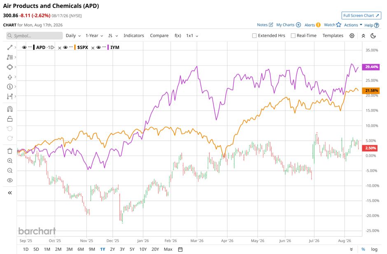387x254 pixels.
Task: Select the 1D time range
Action: click(26, 249)
